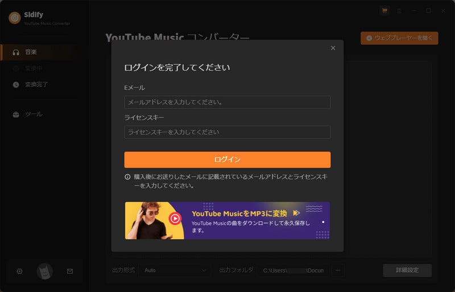Expand the 出力形式 Auto dropdown
Image resolution: width=455 pixels, height=292 pixels.
click(175, 270)
